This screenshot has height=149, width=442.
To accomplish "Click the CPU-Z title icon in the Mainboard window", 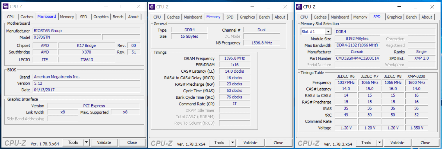I will point(6,6).
